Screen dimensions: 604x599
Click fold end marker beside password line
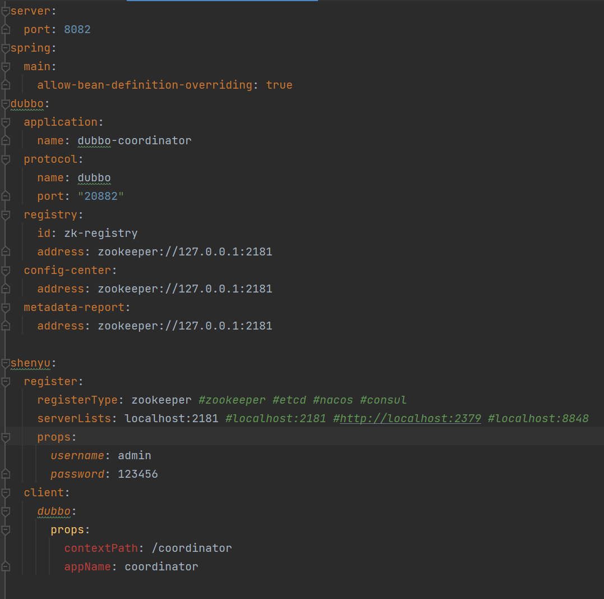tap(6, 474)
